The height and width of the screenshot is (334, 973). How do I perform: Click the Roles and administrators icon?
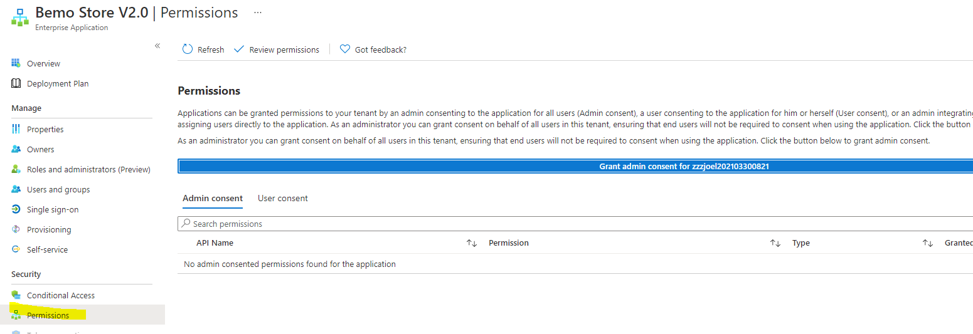(16, 169)
